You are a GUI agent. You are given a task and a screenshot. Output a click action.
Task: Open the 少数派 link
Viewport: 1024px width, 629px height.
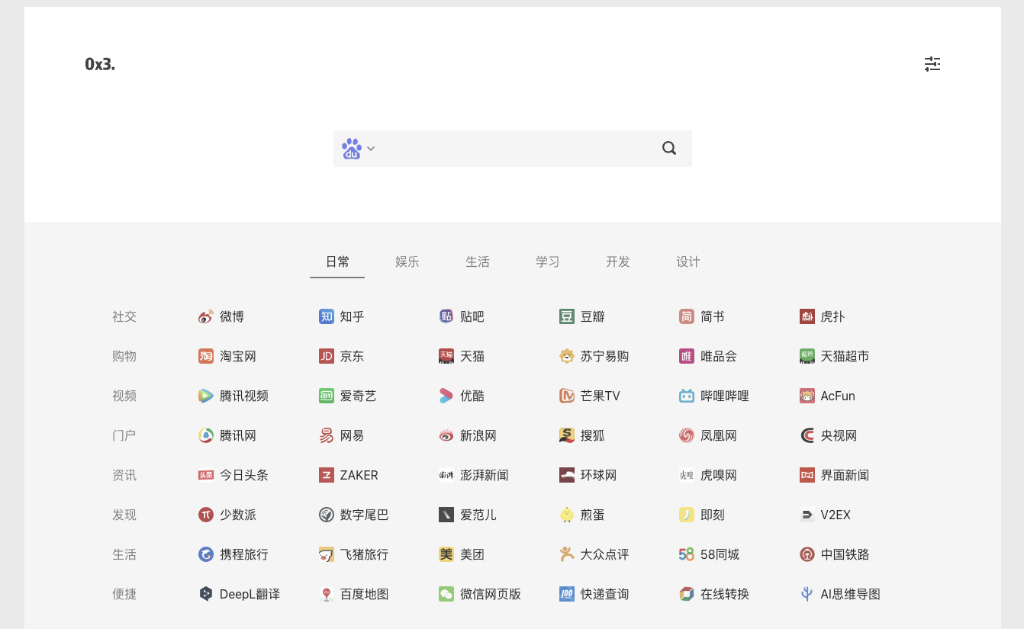click(227, 515)
